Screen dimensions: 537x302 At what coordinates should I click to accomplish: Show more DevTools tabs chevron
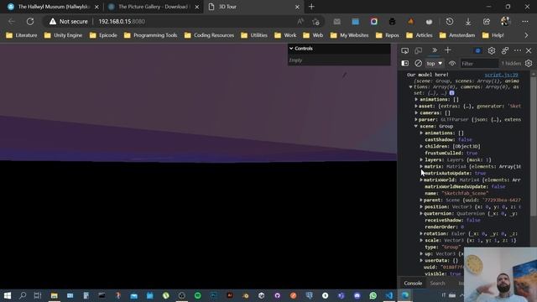click(435, 50)
